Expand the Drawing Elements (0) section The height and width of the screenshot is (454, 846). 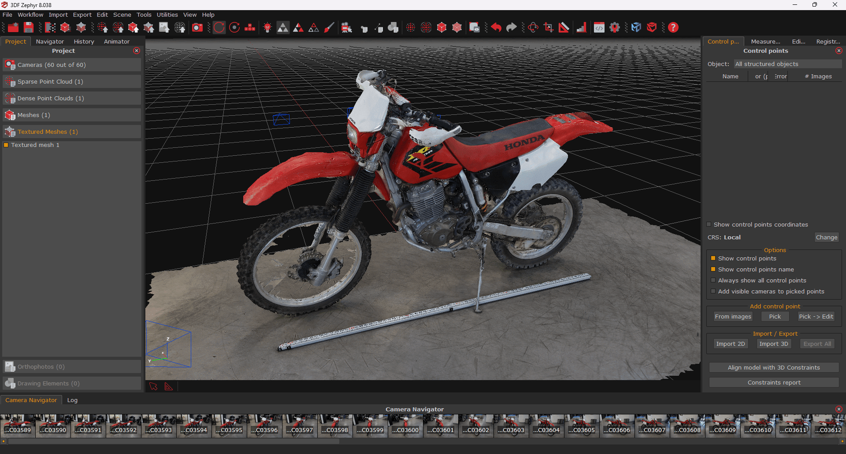[x=72, y=383]
